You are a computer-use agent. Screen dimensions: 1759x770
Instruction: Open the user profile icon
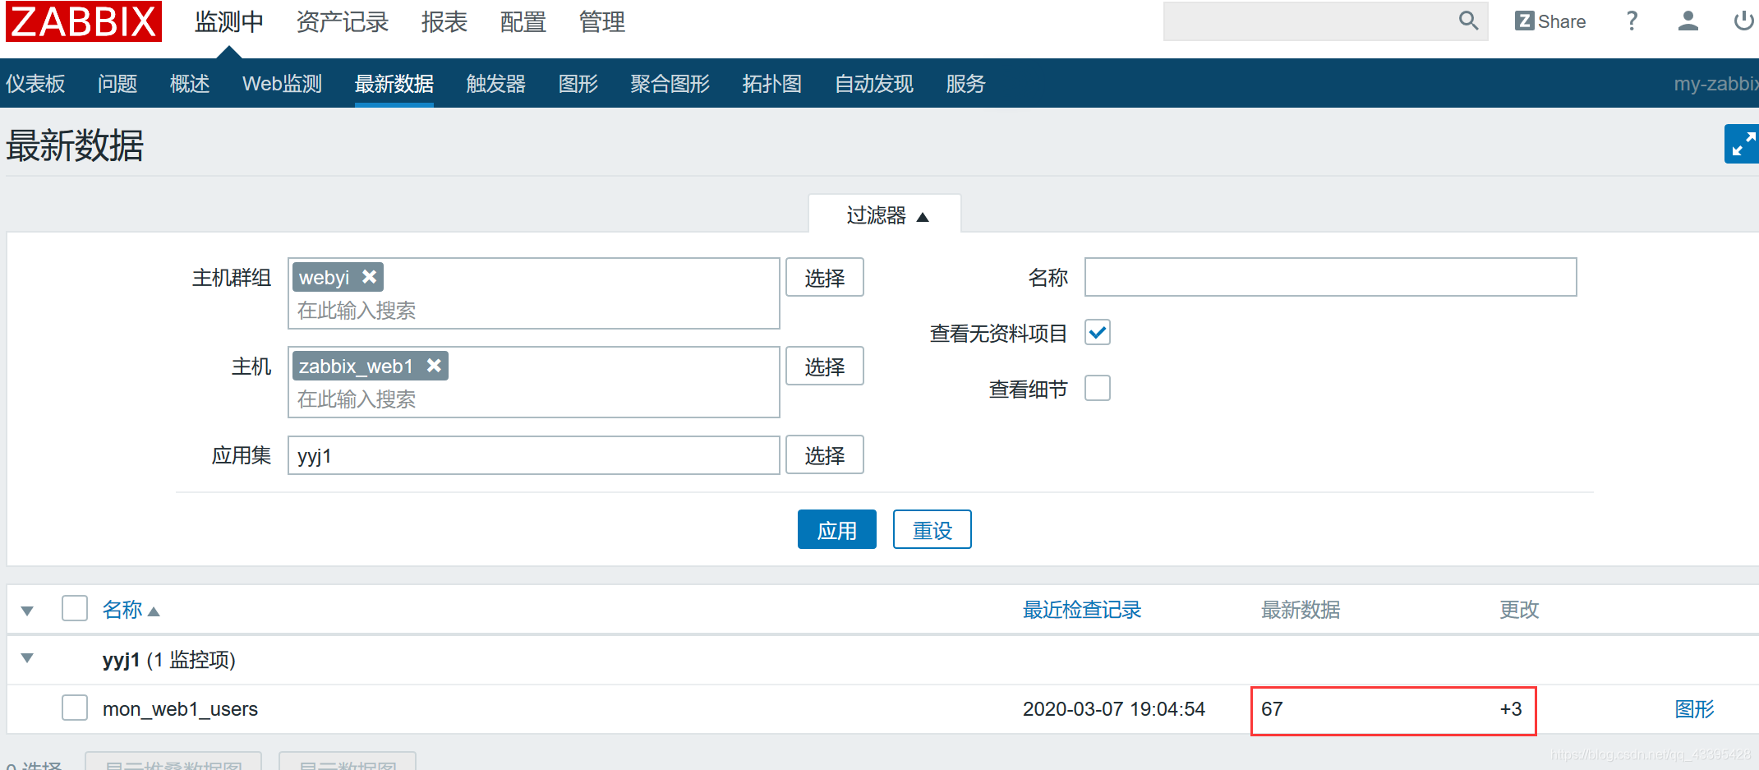tap(1688, 21)
